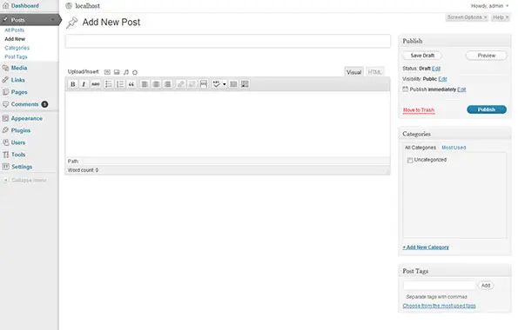Select Add New under Posts
The height and width of the screenshot is (330, 518).
point(15,39)
